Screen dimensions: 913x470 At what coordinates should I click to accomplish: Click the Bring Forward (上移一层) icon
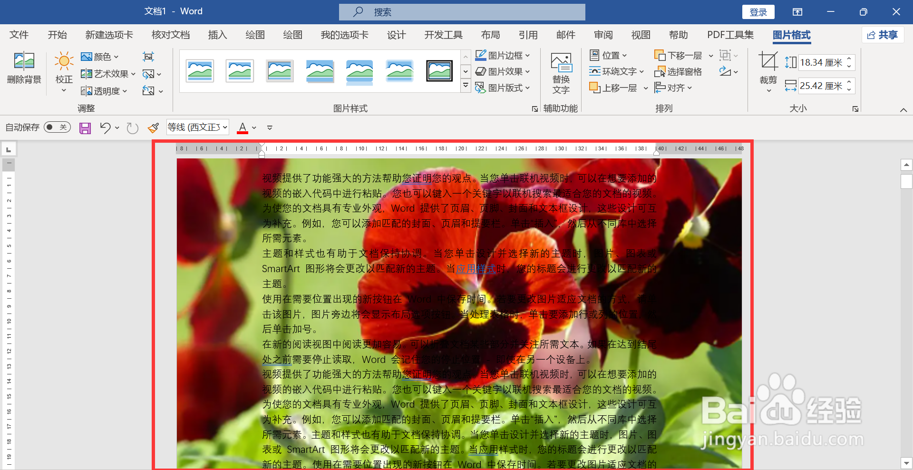[x=594, y=88]
